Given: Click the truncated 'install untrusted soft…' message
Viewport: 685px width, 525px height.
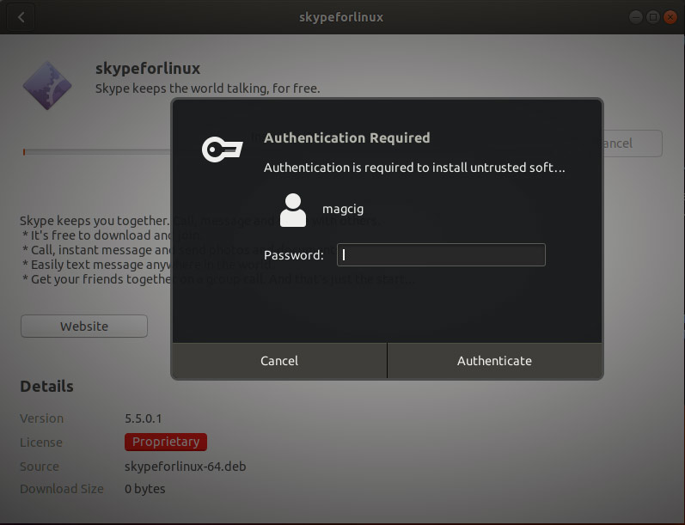Looking at the screenshot, I should point(414,168).
